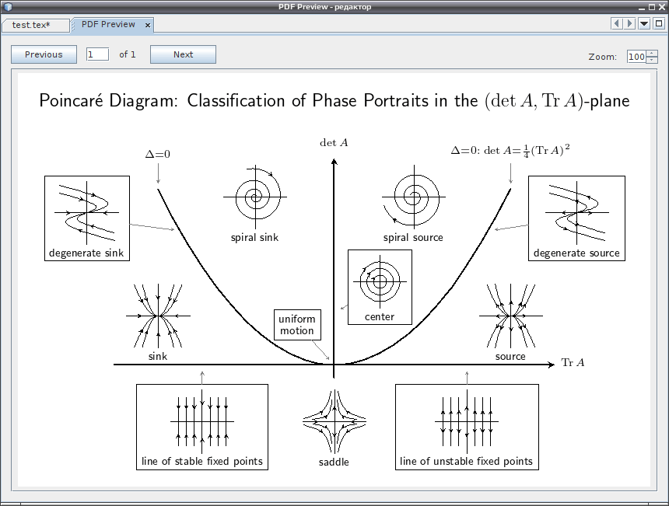669x506 pixels.
Task: Click the "of 1" page count text
Action: (x=128, y=54)
